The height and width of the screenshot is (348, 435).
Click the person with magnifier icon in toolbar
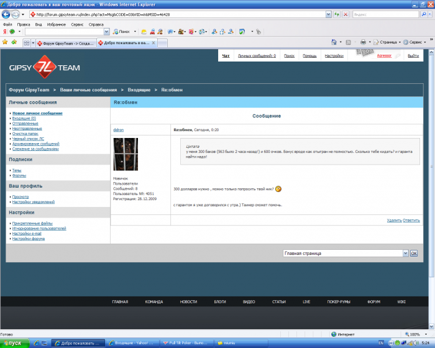160,32
